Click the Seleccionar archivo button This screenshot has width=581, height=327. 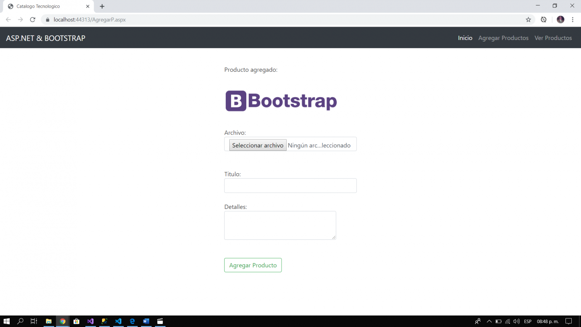tap(258, 145)
